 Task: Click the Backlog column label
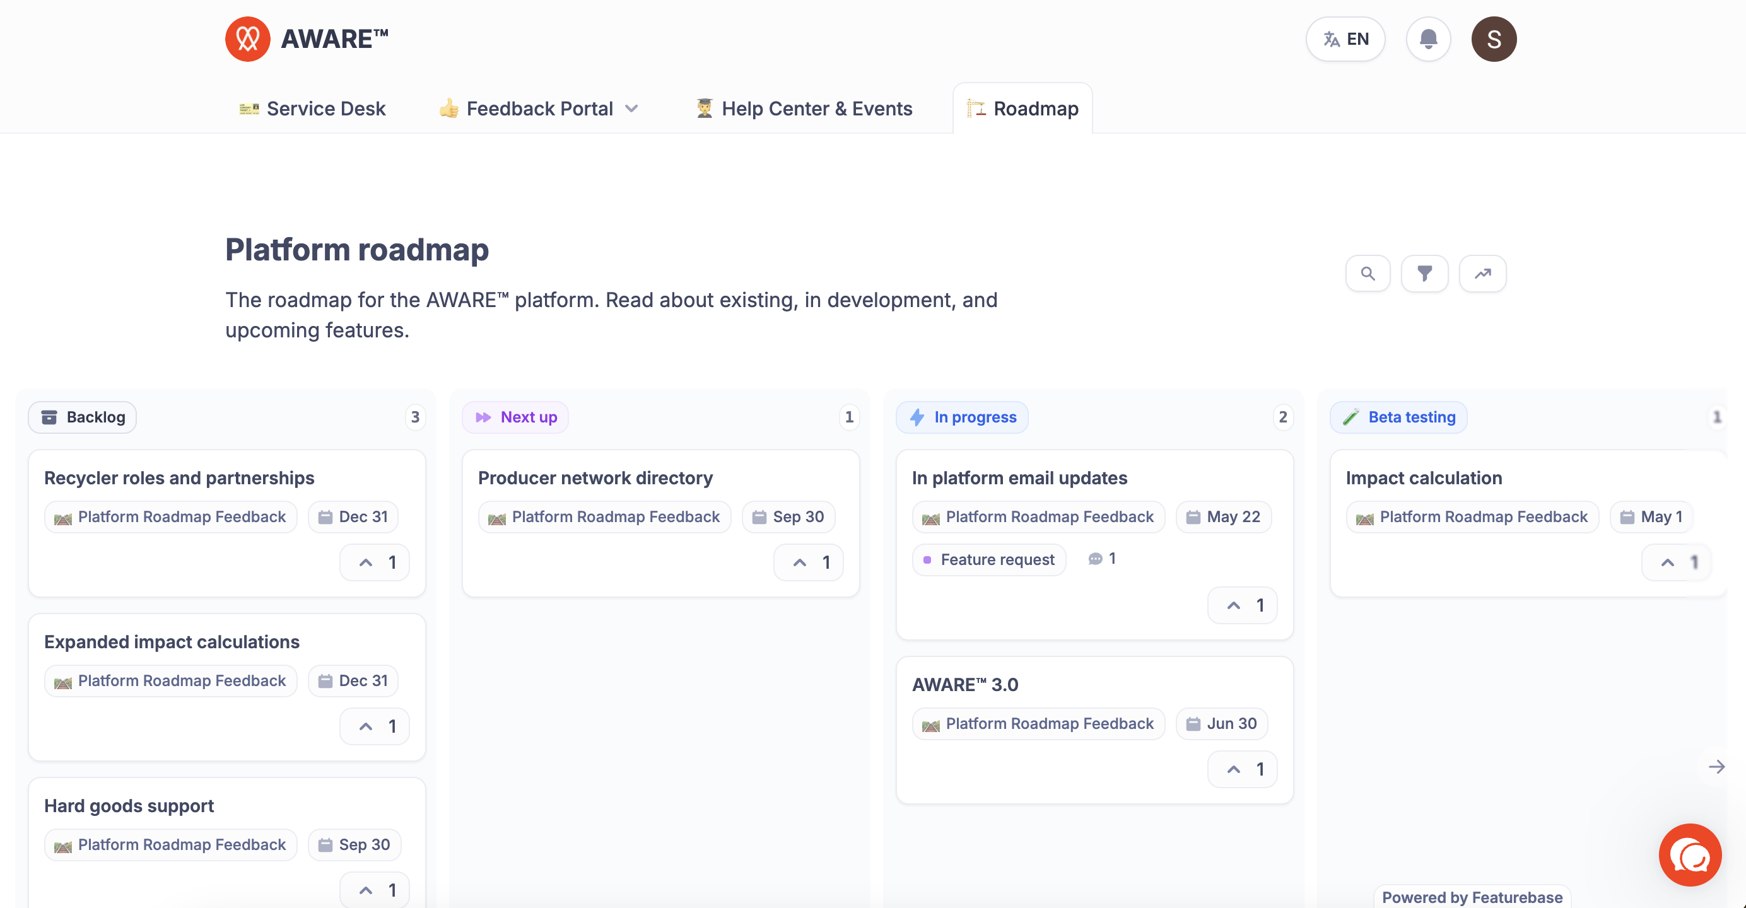(83, 417)
